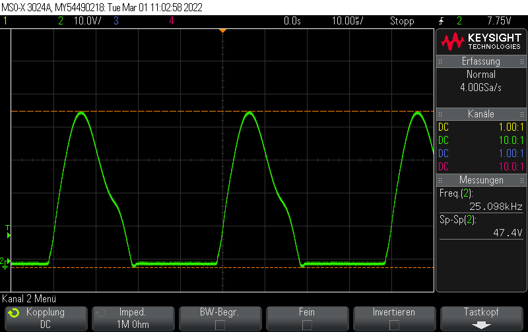Screen dimensions: 528x332
Task: Open the Kopplung DC softkey
Action: pos(46,318)
